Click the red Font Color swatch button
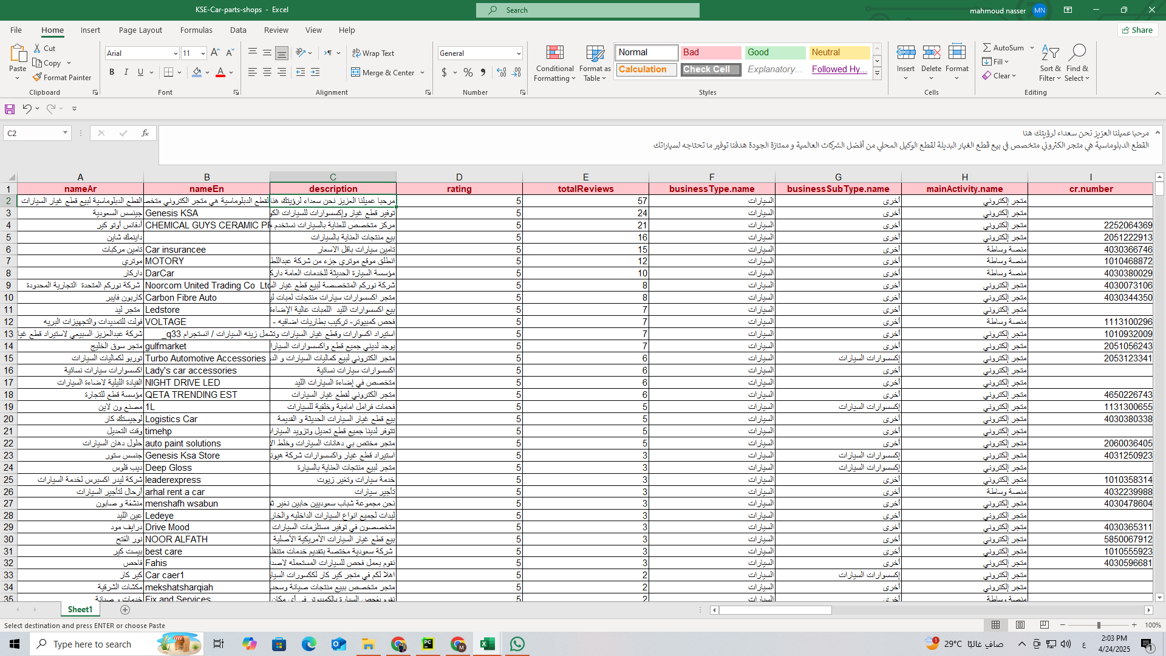The image size is (1166, 656). tap(220, 72)
